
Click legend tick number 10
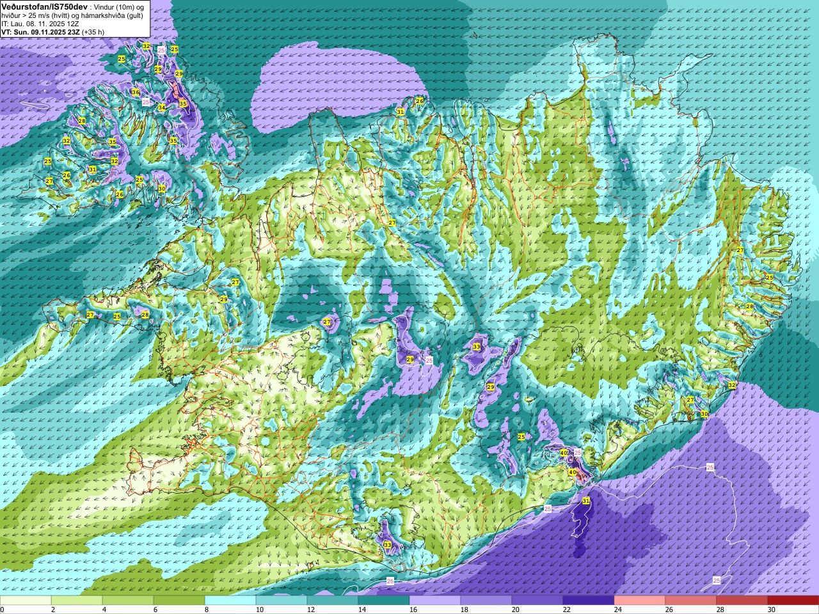(259, 610)
